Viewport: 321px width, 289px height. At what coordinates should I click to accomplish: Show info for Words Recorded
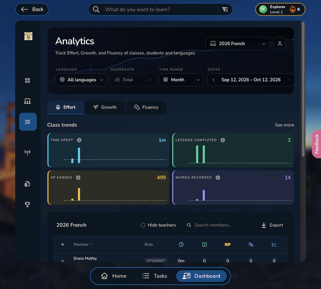[x=218, y=177]
